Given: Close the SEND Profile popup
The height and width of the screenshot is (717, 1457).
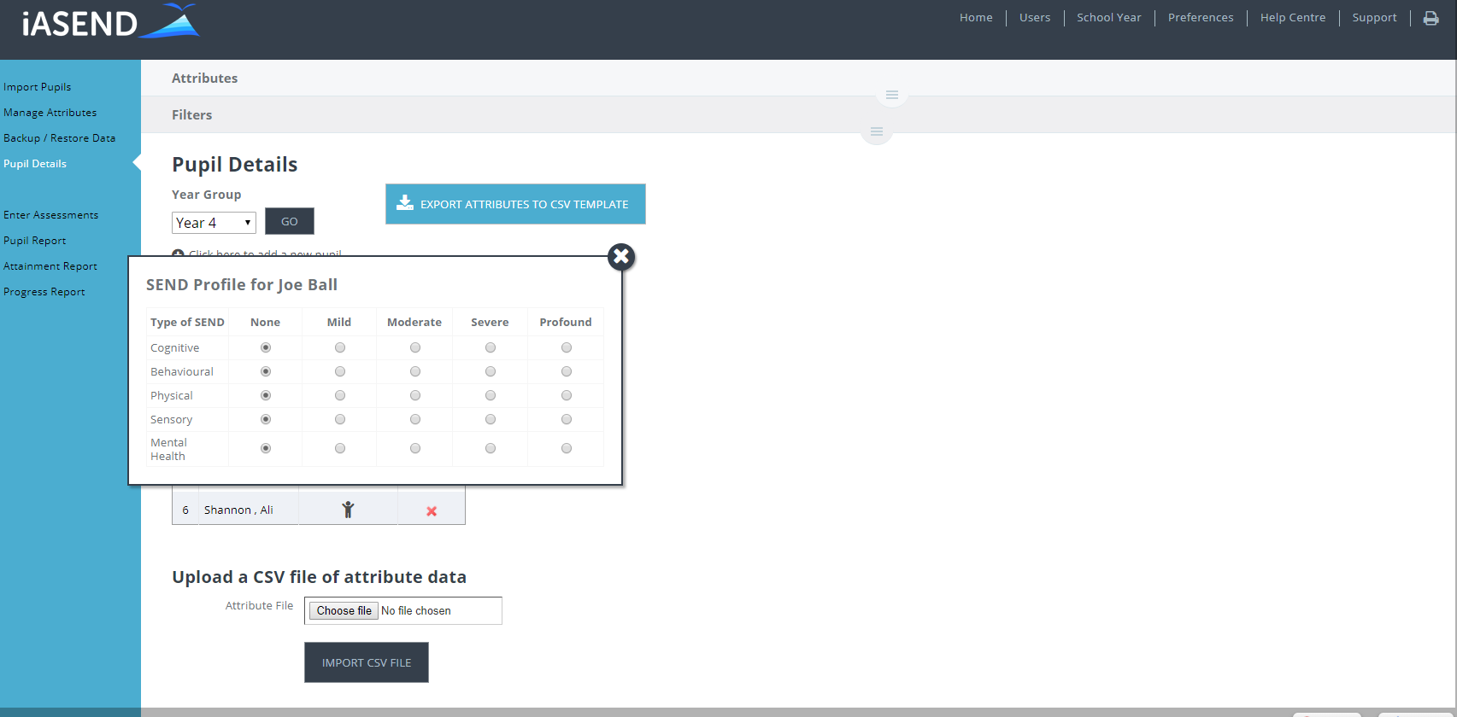Looking at the screenshot, I should coord(621,256).
